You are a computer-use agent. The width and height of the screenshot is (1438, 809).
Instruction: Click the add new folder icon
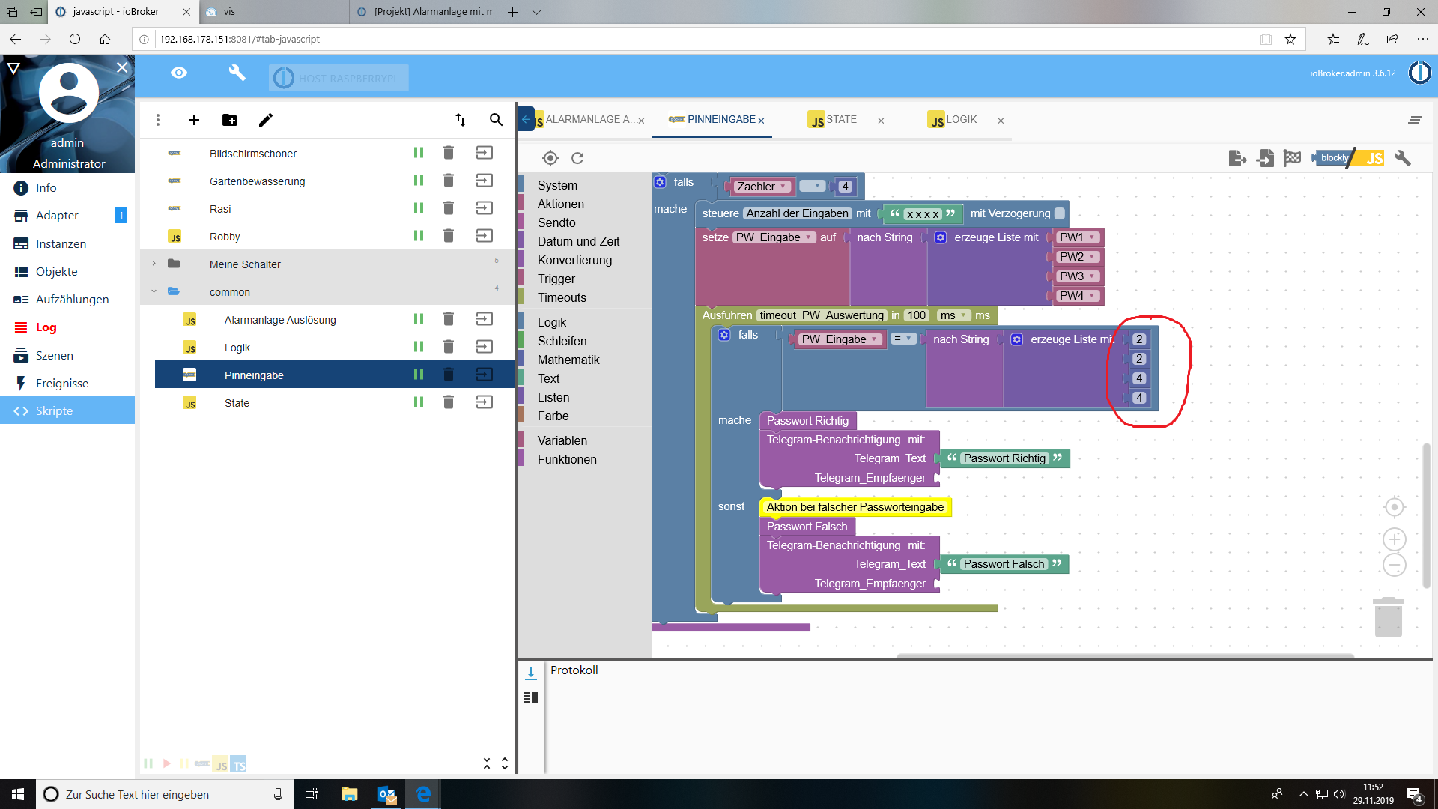(230, 120)
